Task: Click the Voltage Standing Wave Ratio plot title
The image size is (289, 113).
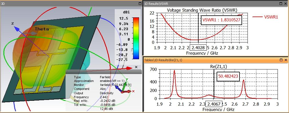Action: click(202, 10)
